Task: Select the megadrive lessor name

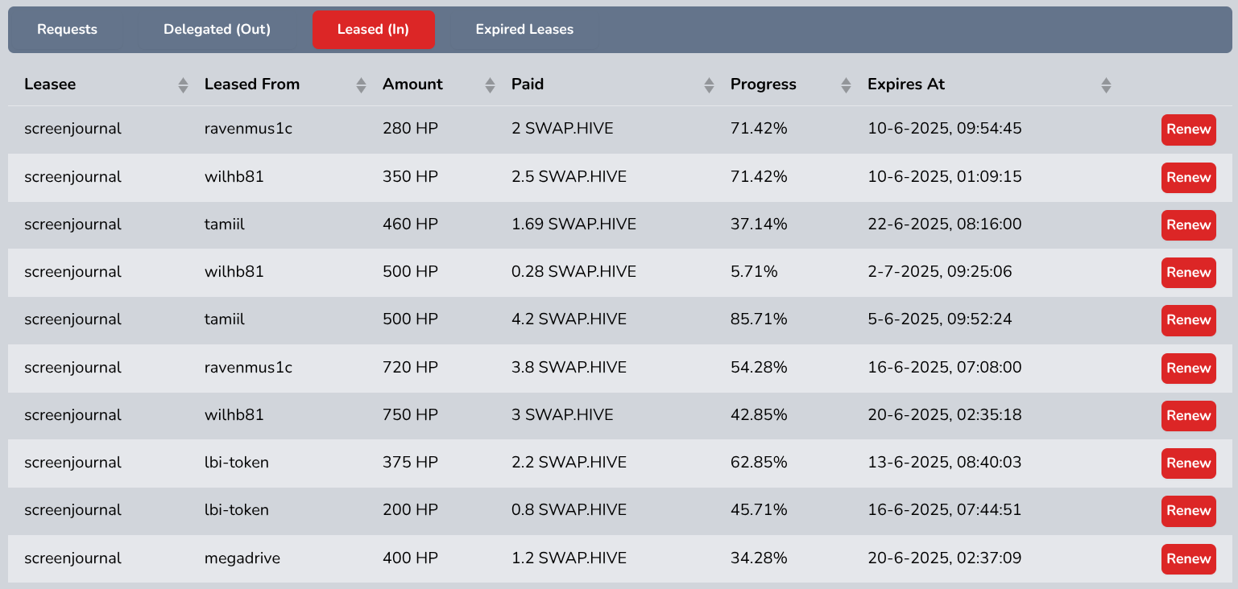Action: point(242,558)
